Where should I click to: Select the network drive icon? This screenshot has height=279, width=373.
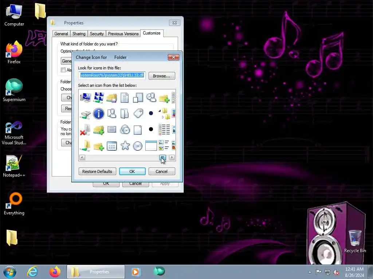(85, 114)
